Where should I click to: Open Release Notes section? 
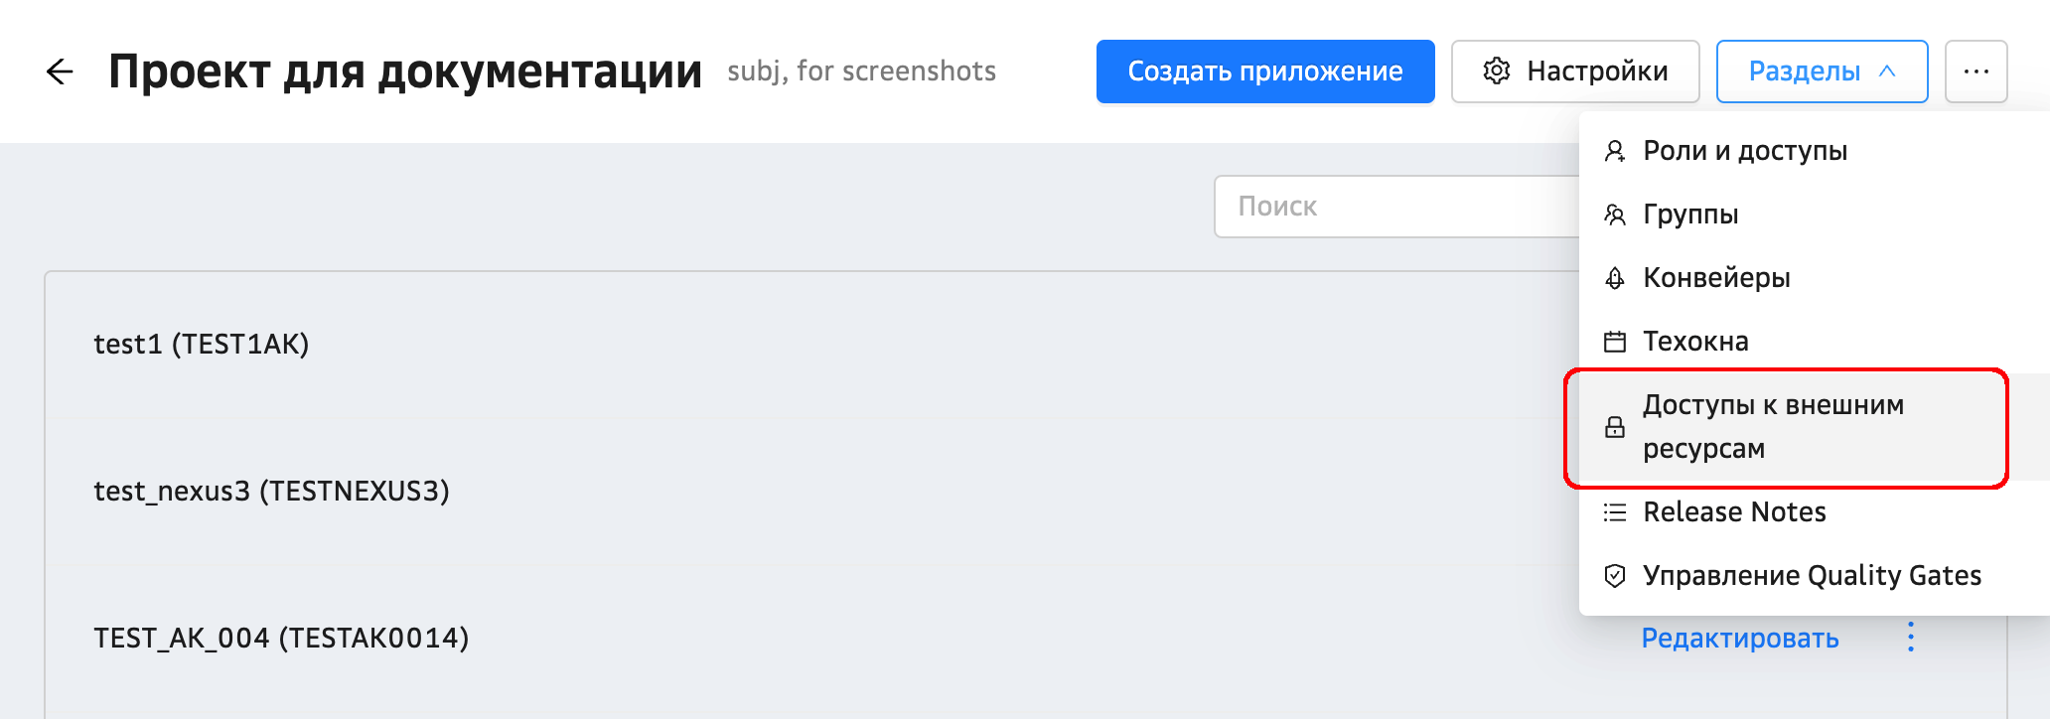coord(1734,512)
